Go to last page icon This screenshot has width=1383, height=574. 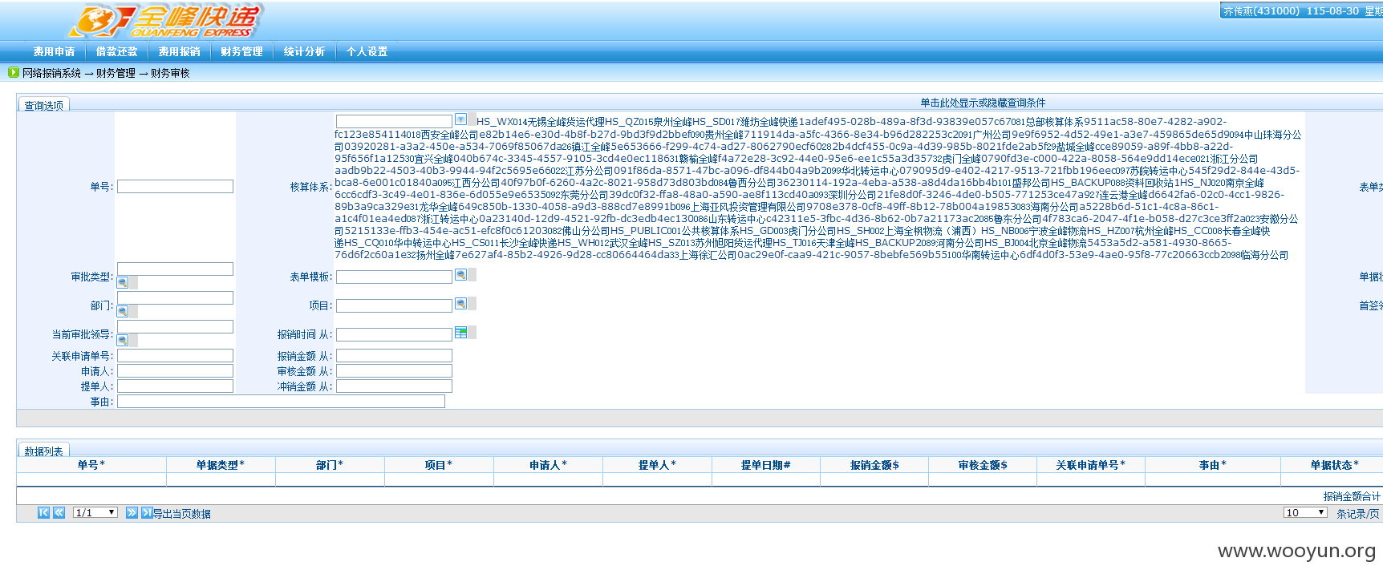tap(147, 512)
